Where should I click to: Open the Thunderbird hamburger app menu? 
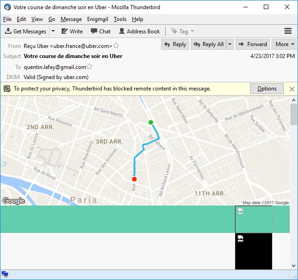coord(288,31)
